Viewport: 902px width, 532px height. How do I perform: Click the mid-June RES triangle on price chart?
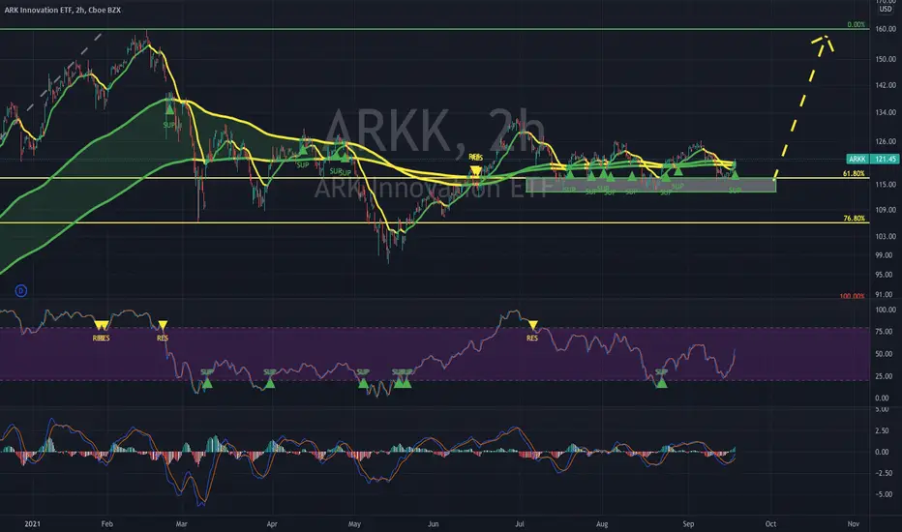(x=475, y=171)
